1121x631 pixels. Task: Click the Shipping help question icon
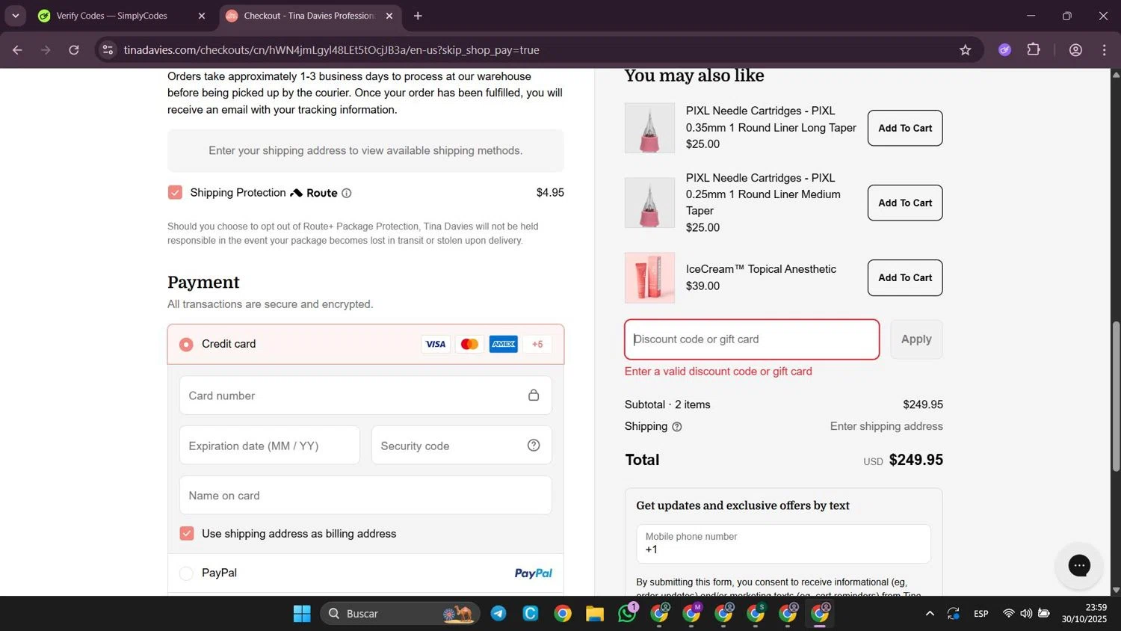677,427
